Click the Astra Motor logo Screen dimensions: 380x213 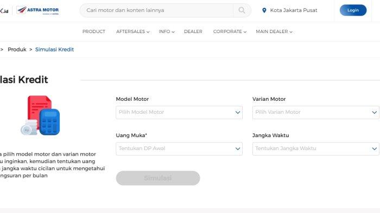[38, 10]
